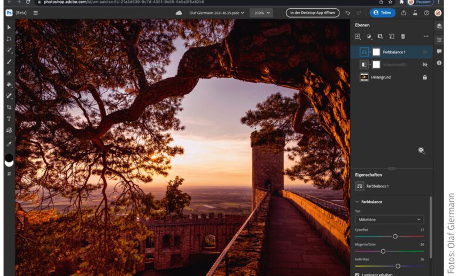
Task: Activate the Crop tool
Action: (9, 107)
